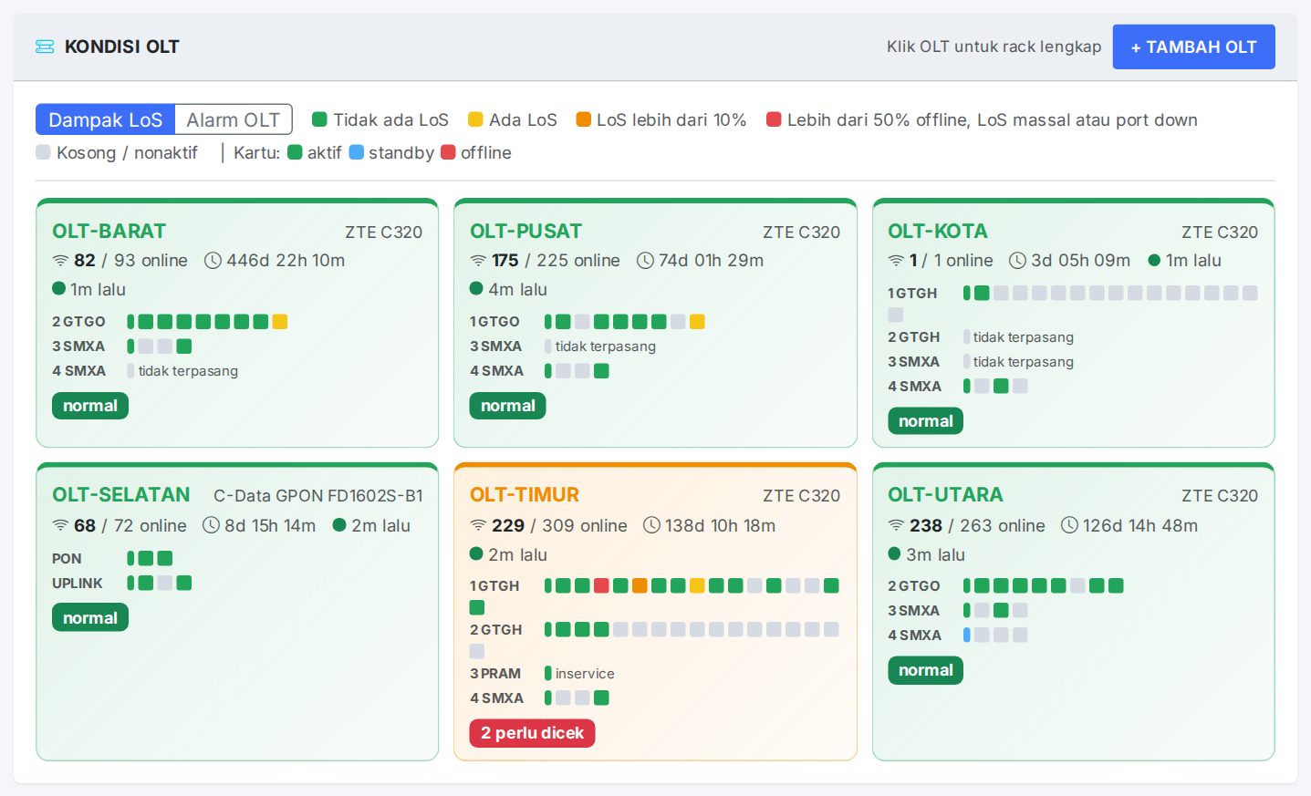
Task: Open the OLT-KOTA title
Action: point(937,232)
